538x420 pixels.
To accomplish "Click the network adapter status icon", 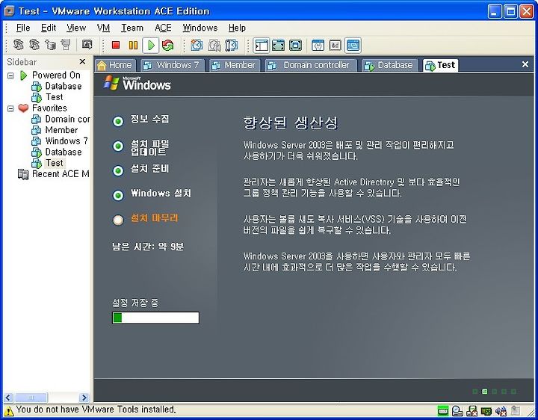I will [x=486, y=411].
